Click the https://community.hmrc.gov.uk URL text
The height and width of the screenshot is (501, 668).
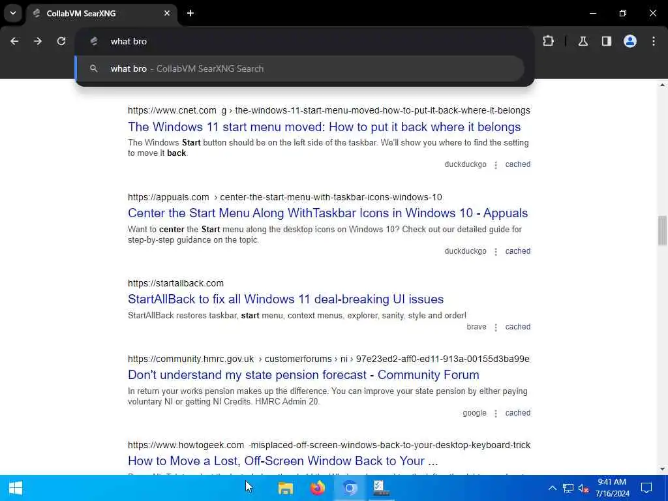tap(191, 359)
